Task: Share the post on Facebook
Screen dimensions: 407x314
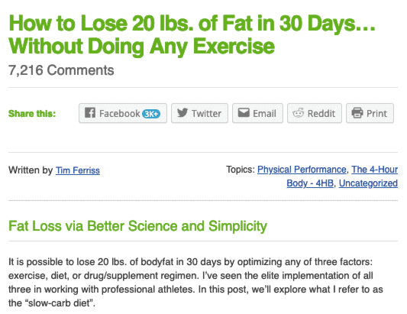Action: pyautogui.click(x=123, y=113)
